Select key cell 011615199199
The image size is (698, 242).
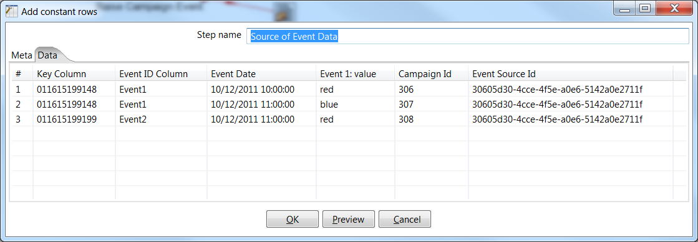[74, 119]
